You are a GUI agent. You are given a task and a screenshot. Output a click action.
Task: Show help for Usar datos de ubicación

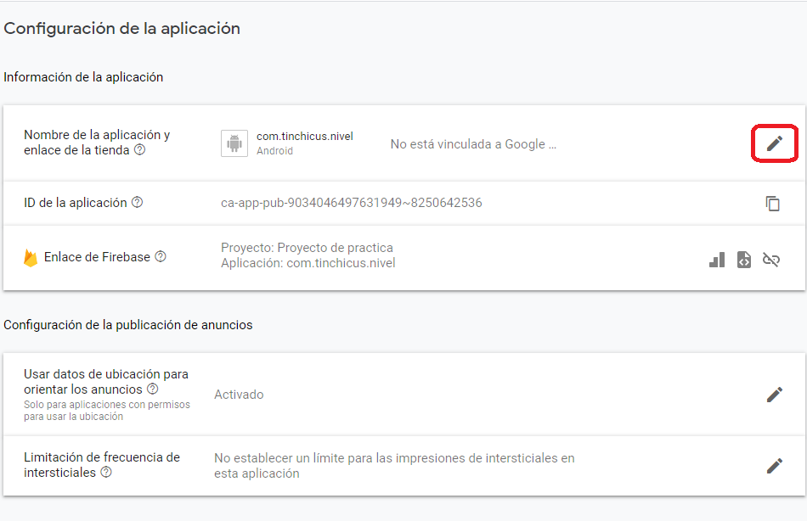(x=152, y=389)
